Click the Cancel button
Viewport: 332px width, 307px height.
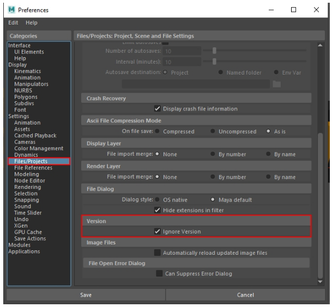coord(245,294)
